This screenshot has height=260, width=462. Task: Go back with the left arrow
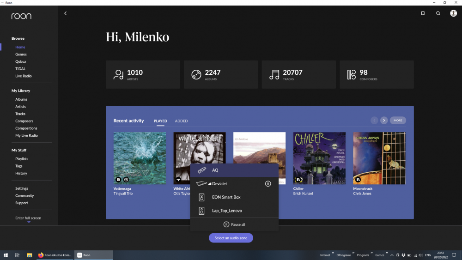point(65,13)
